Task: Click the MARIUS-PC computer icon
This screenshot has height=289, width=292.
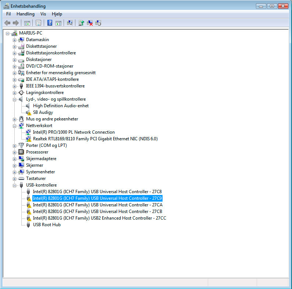Action: coord(14,33)
